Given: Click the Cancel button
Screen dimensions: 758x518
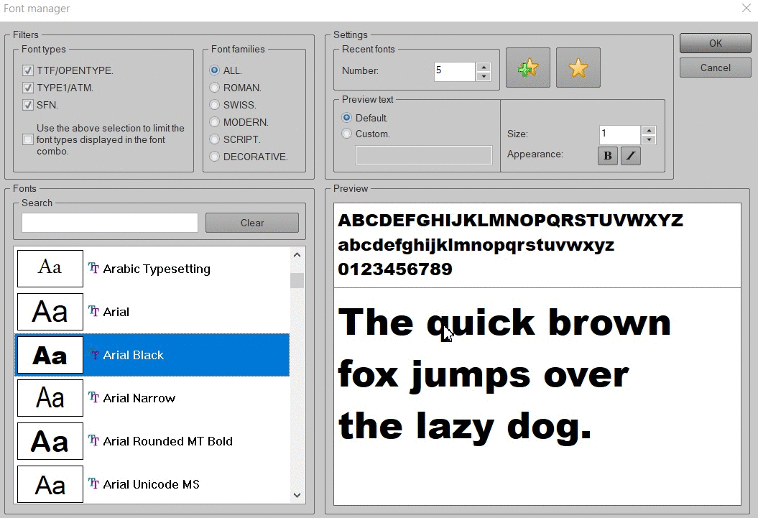Looking at the screenshot, I should tap(716, 68).
